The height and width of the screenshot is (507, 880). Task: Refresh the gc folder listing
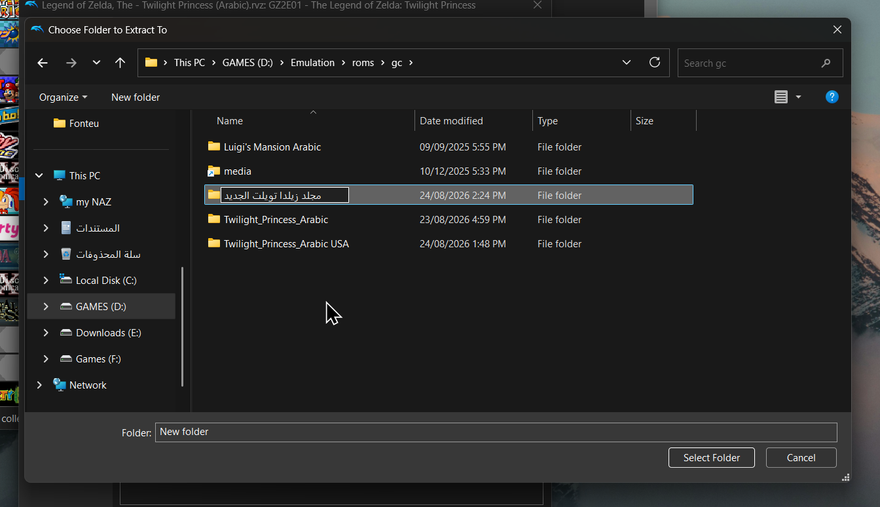point(654,63)
